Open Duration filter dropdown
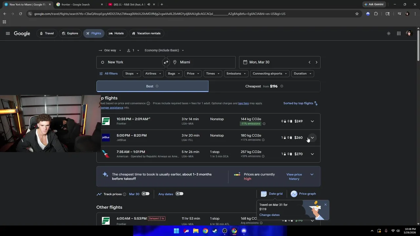Viewport: 420px width, 236px height. point(303,74)
